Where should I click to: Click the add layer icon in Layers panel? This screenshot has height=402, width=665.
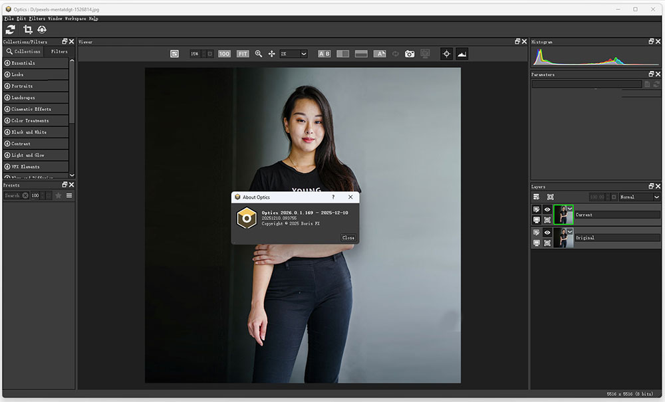click(x=537, y=197)
